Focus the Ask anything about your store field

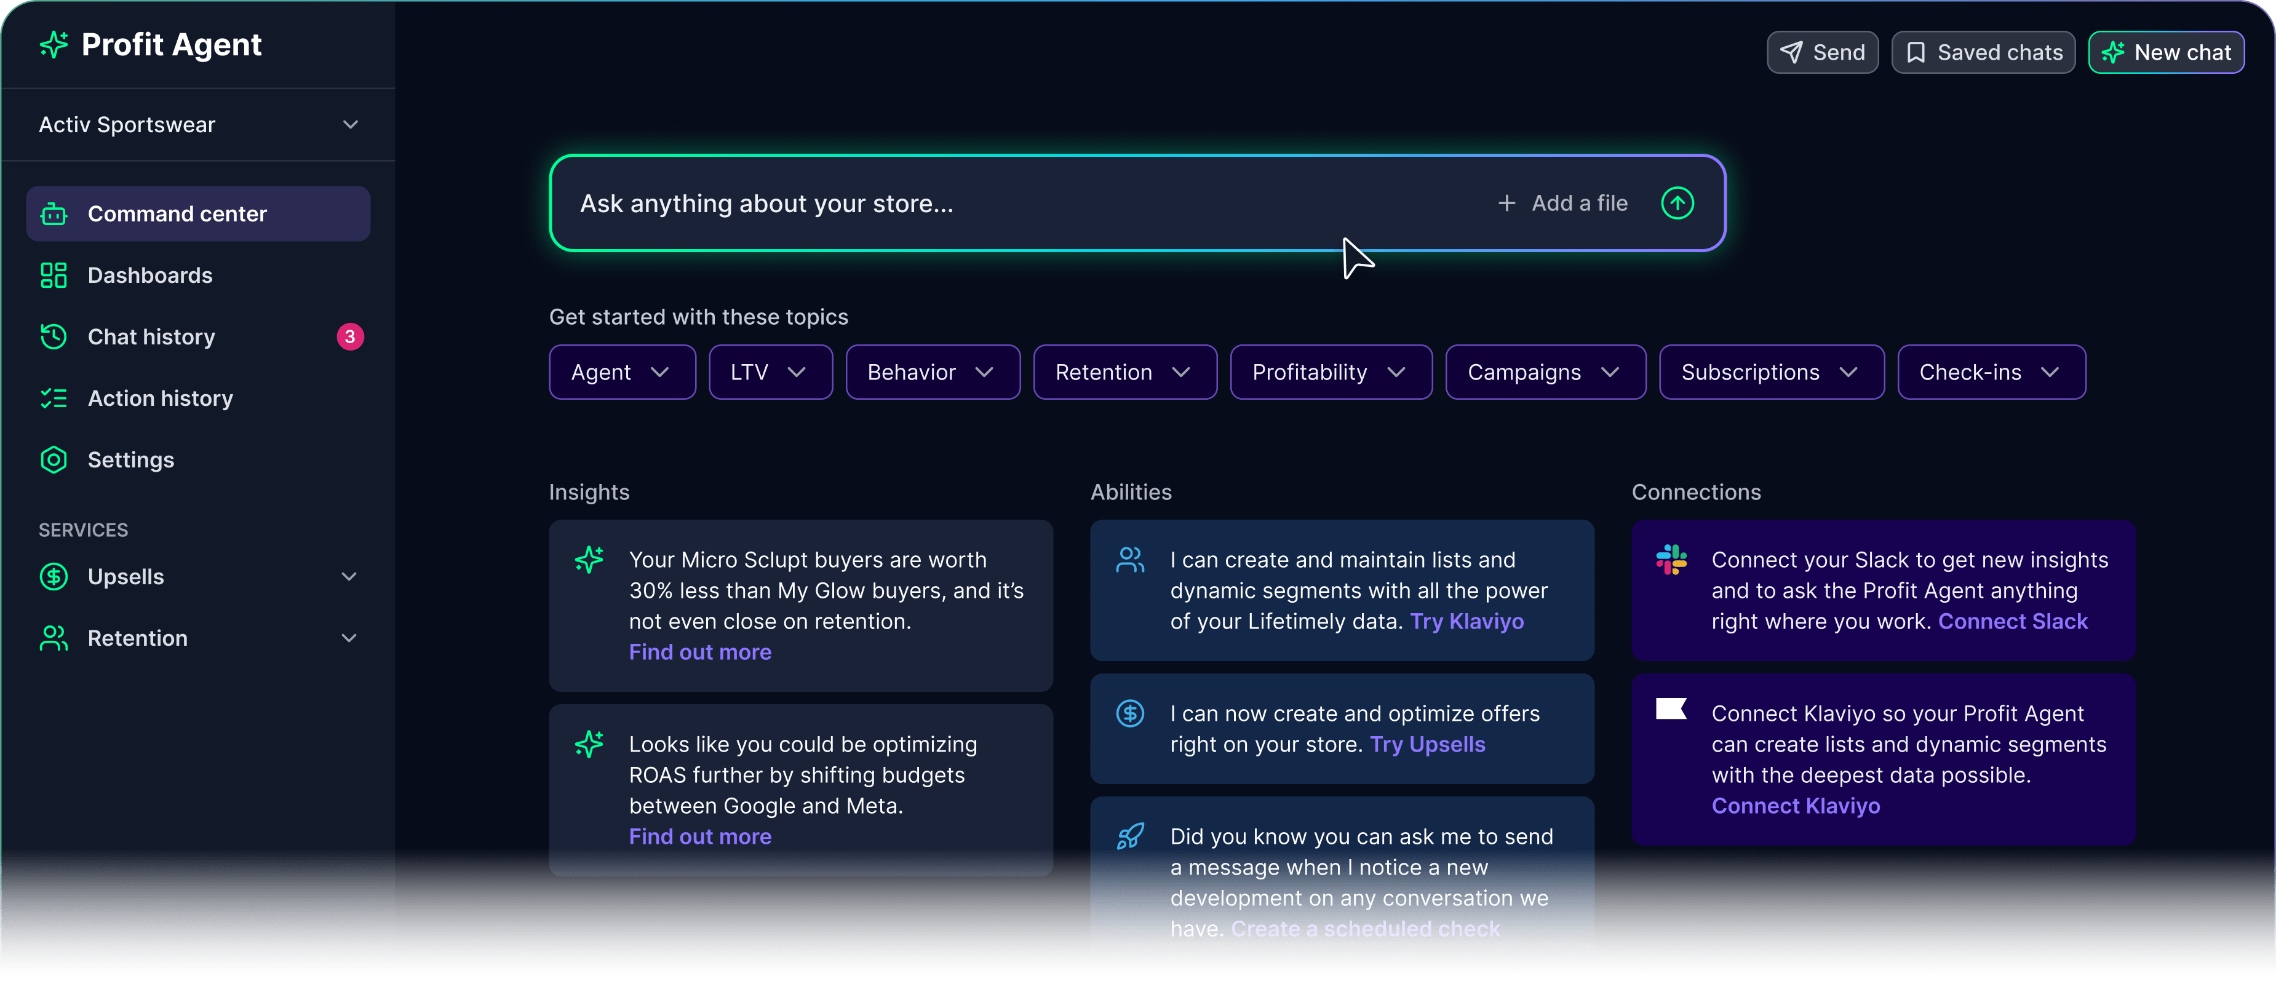tap(1025, 203)
